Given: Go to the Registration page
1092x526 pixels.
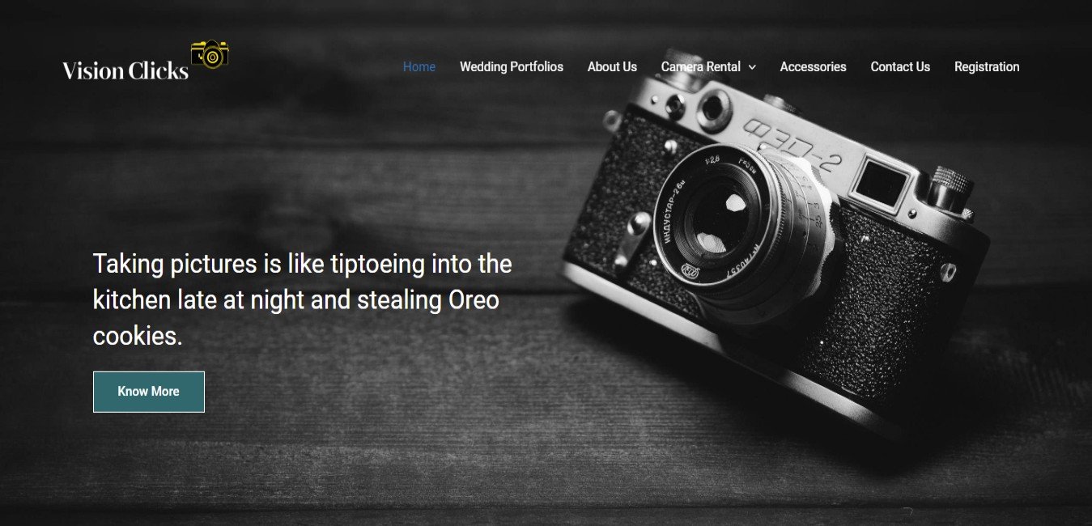Looking at the screenshot, I should [x=987, y=67].
